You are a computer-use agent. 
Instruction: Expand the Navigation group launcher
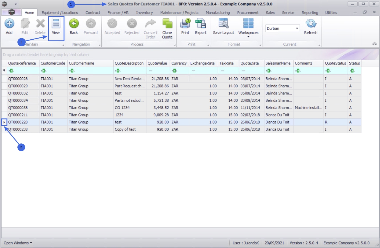99,45
